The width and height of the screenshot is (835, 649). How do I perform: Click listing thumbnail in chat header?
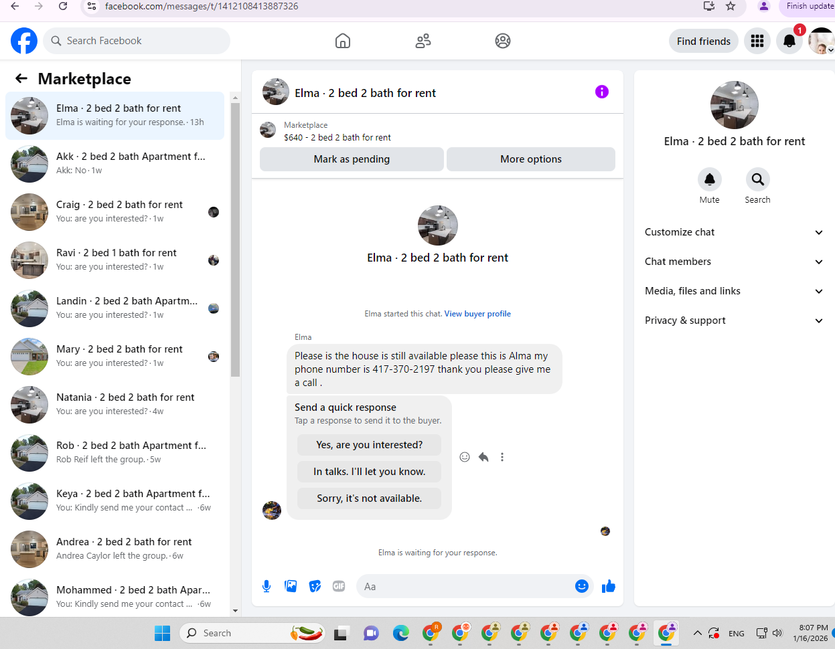pyautogui.click(x=276, y=92)
